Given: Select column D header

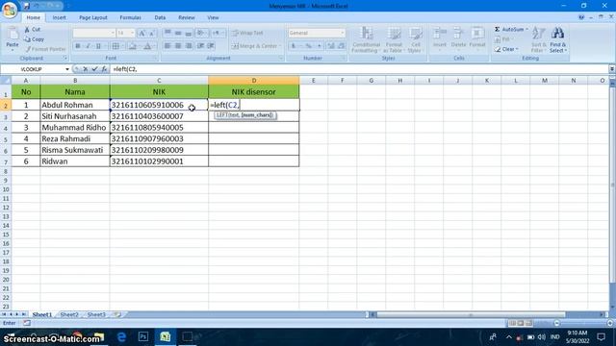Looking at the screenshot, I should (x=254, y=81).
